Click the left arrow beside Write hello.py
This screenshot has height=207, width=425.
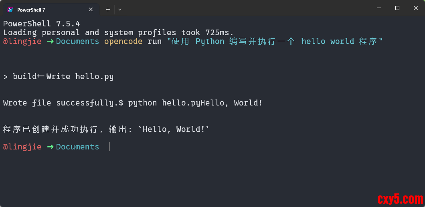click(41, 76)
